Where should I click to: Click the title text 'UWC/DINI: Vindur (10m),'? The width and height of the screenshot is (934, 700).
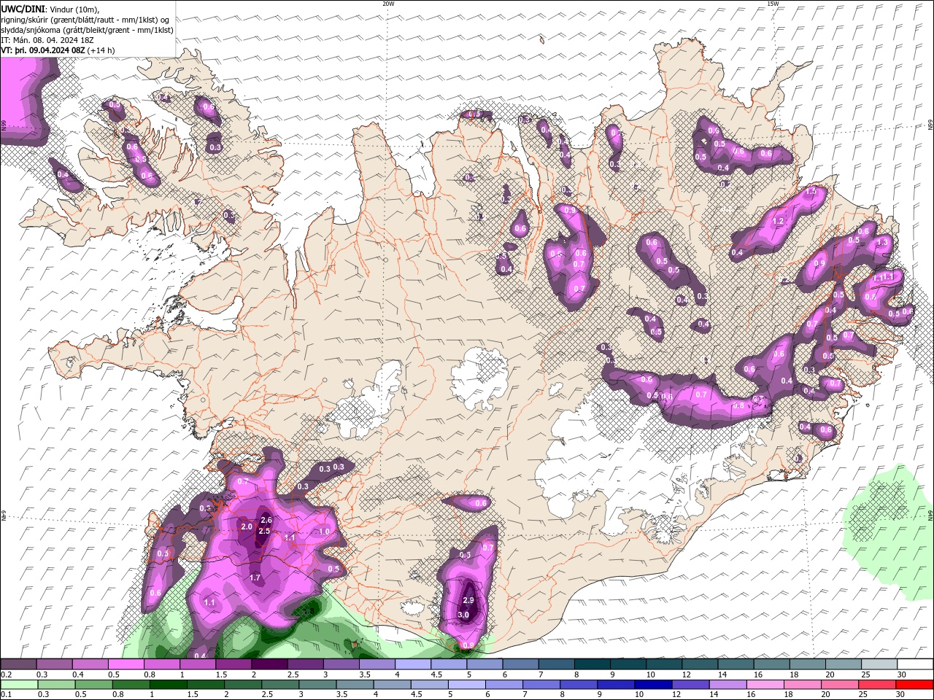pos(50,9)
